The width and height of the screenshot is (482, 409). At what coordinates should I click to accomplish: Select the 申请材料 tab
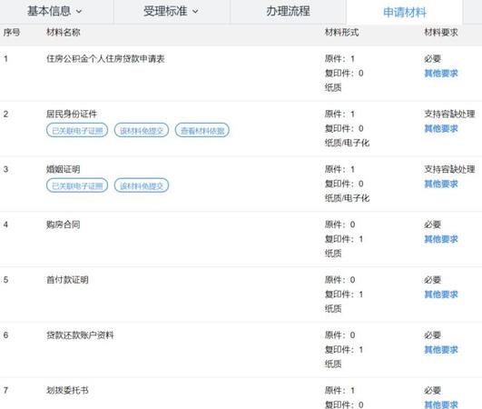click(x=405, y=13)
